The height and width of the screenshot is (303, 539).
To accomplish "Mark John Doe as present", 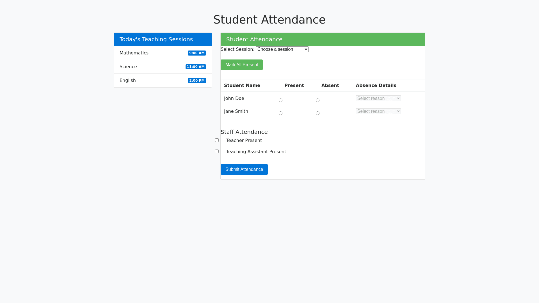I will coord(280,100).
